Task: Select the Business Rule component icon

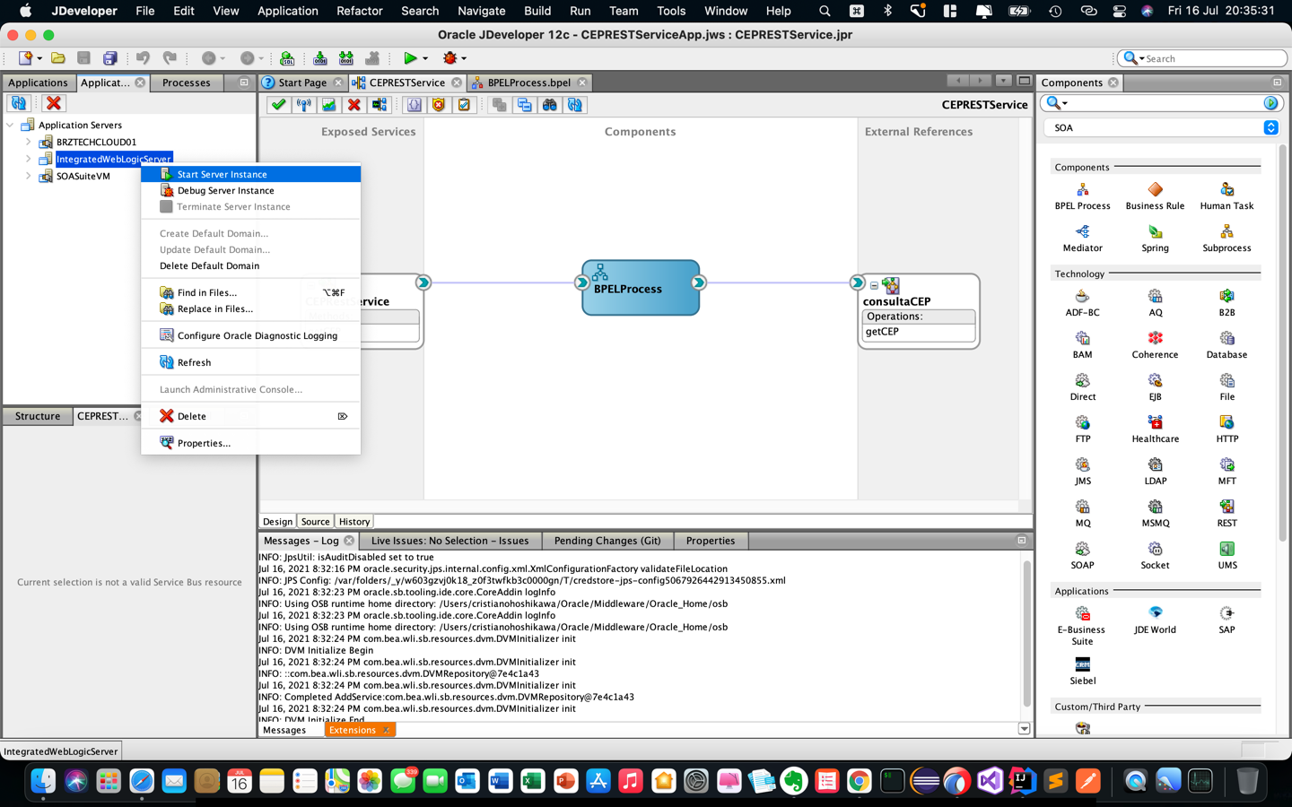Action: coord(1155,189)
